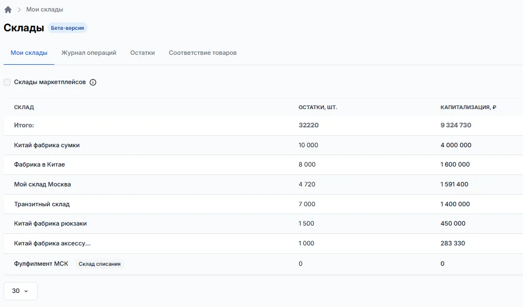Open warehouse Фабрика в Китае
This screenshot has width=523, height=307.
point(39,164)
